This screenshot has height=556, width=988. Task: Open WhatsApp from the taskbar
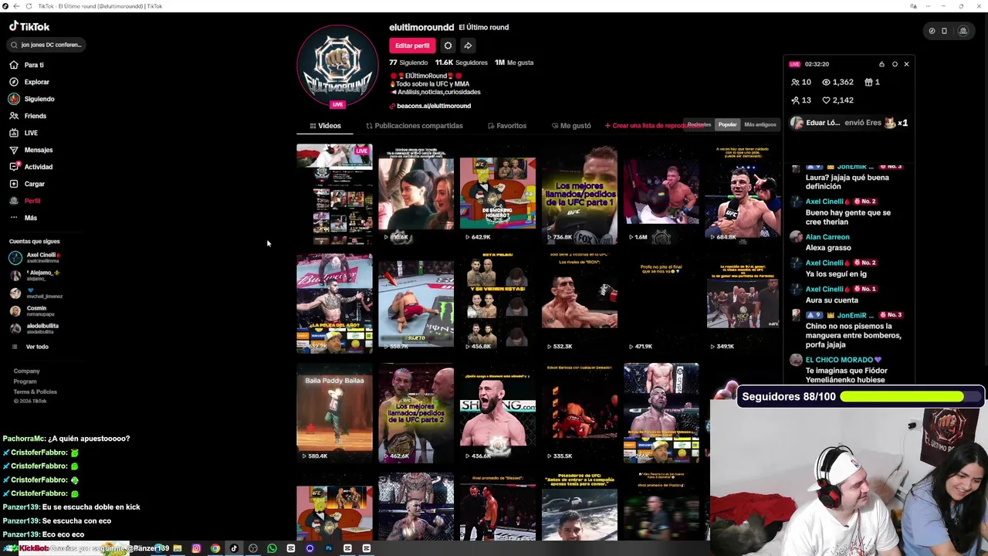point(272,548)
